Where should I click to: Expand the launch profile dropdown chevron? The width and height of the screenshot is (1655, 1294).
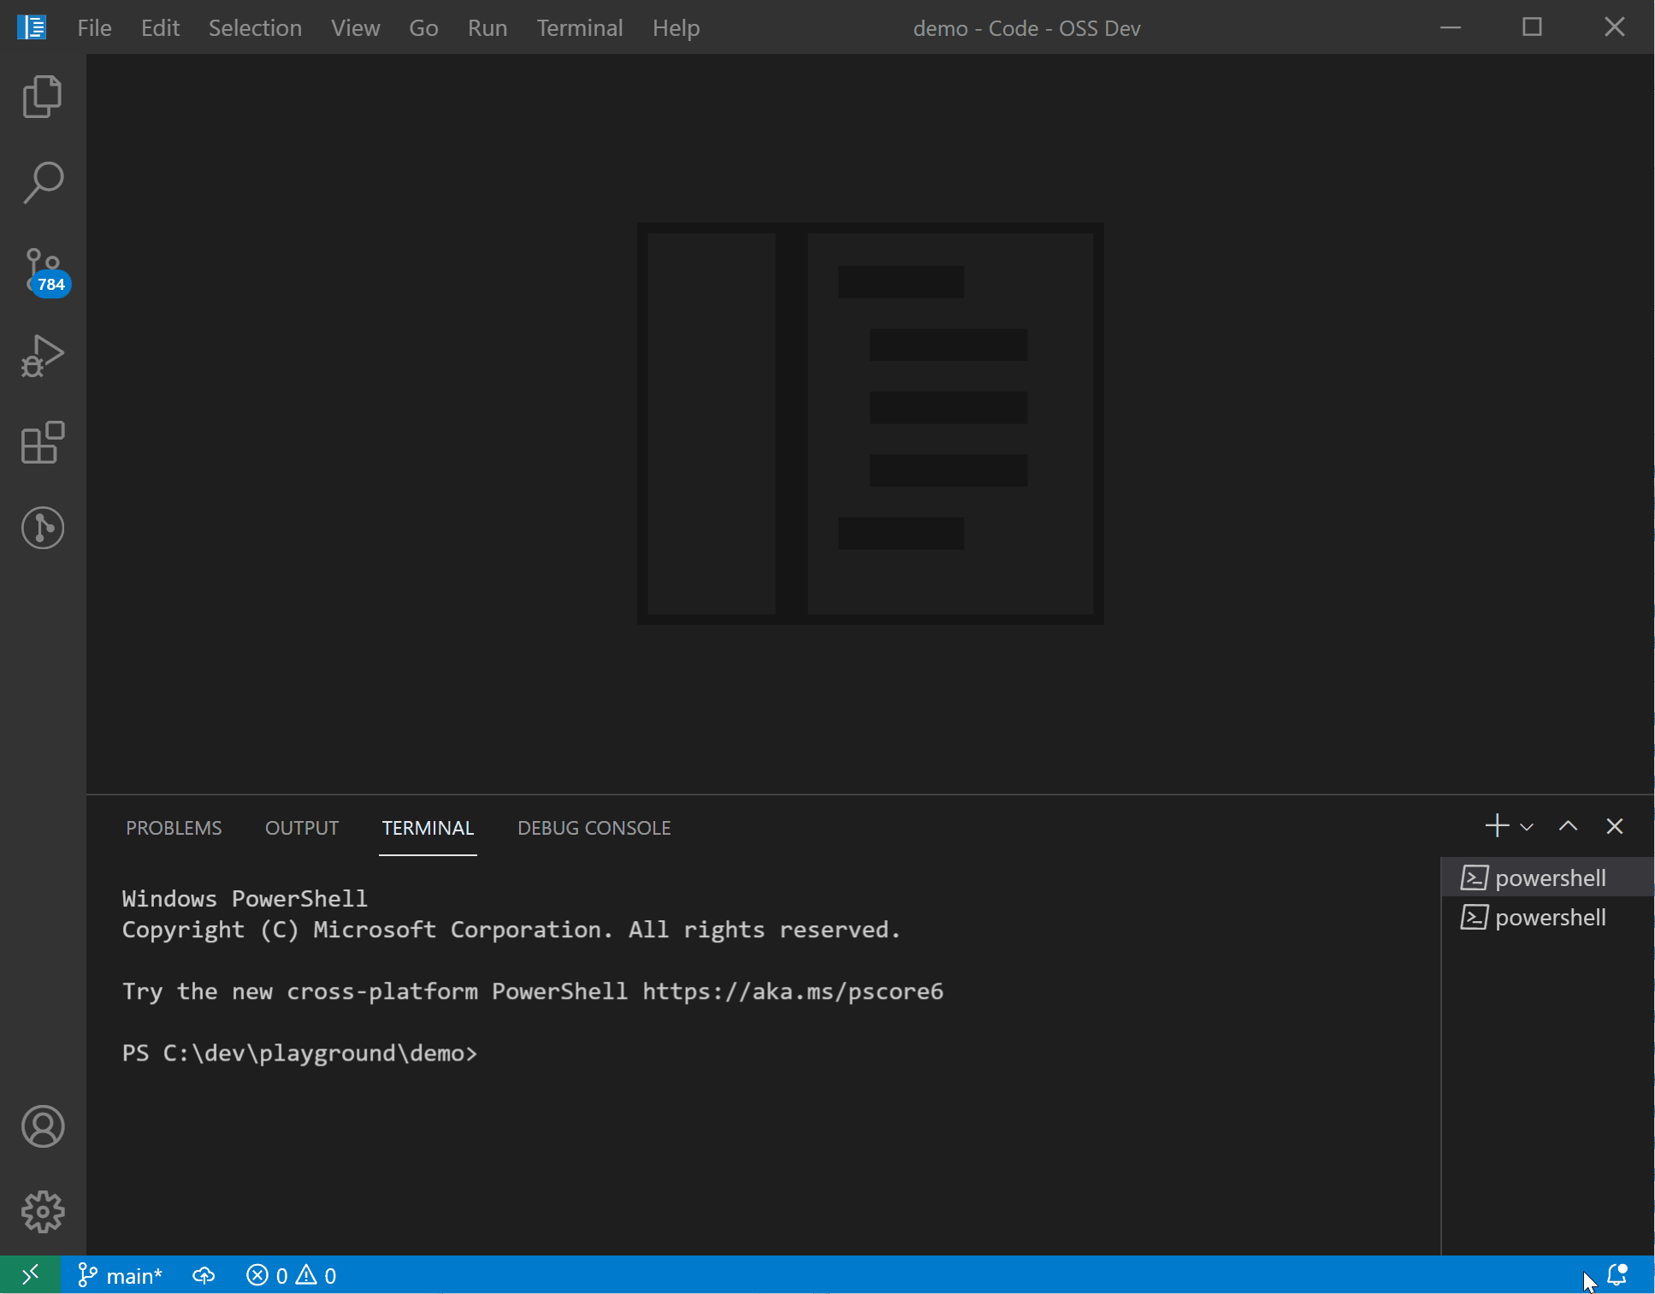1527,827
